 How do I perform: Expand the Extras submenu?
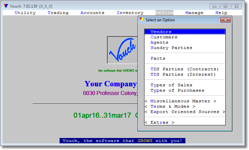pyautogui.click(x=185, y=122)
